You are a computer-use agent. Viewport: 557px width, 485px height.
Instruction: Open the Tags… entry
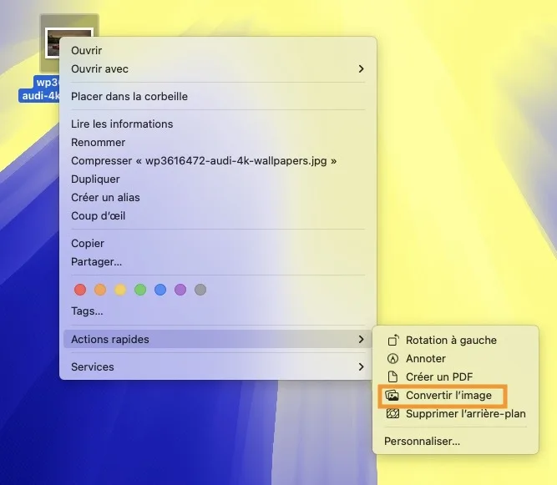[x=218, y=311]
